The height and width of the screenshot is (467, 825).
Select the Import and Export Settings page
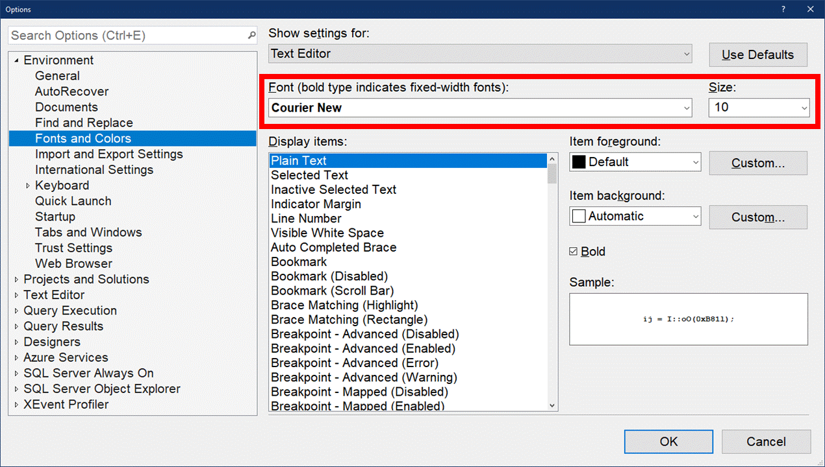(108, 154)
